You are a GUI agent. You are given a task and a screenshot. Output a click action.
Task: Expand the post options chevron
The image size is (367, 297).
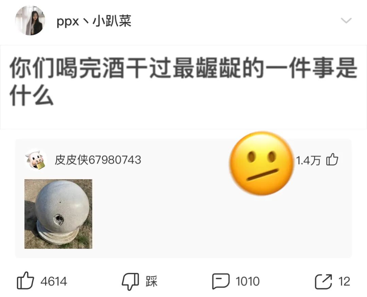[346, 21]
